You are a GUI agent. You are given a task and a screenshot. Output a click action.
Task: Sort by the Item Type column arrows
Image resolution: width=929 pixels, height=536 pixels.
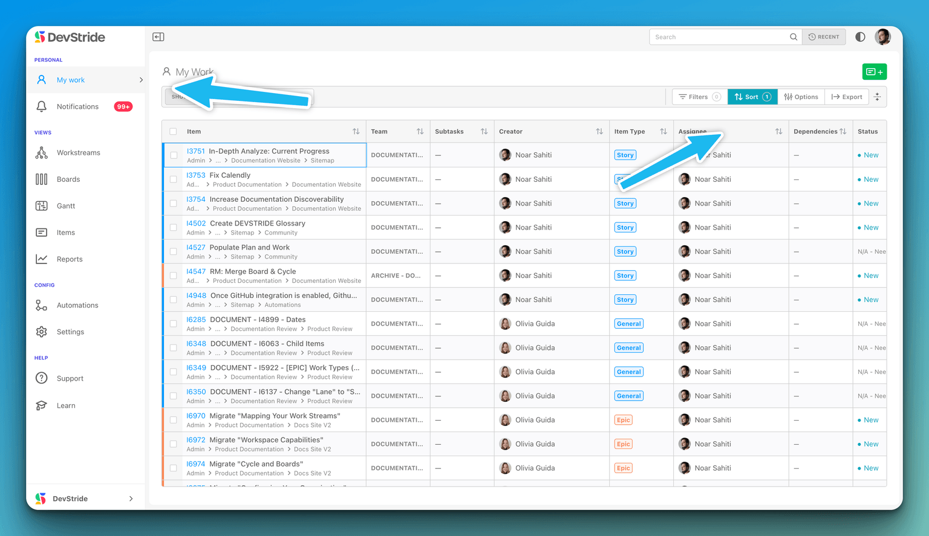point(663,131)
